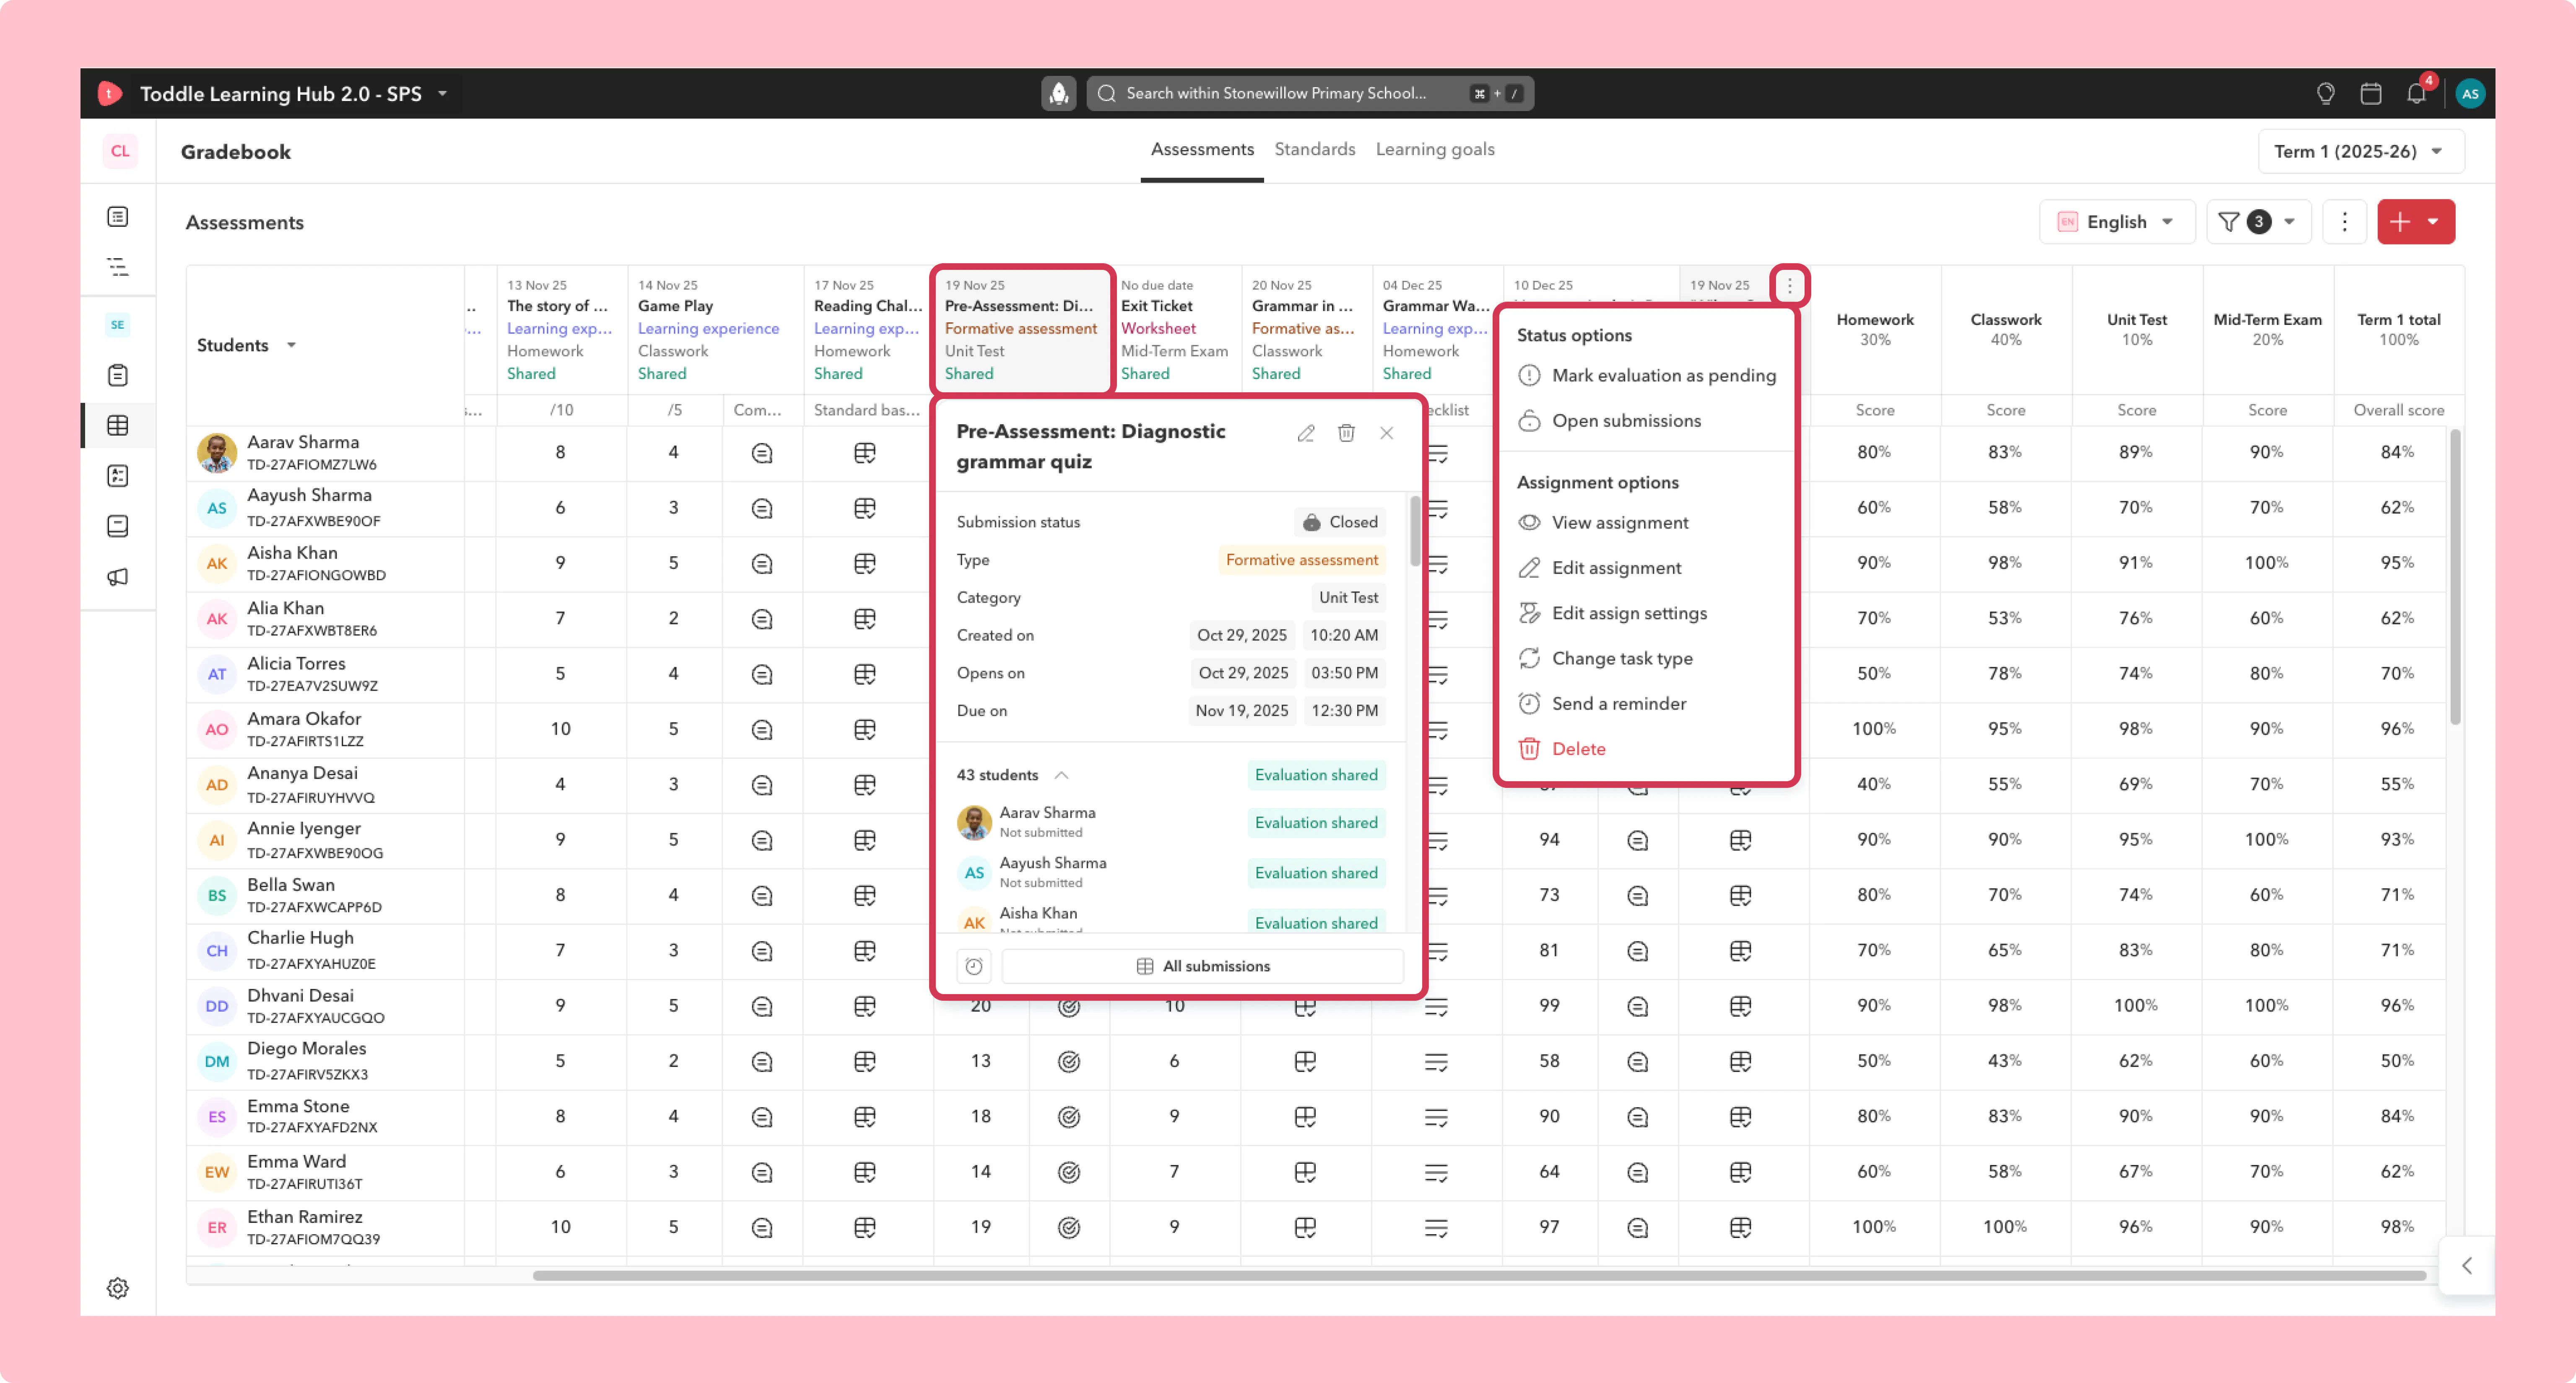2576x1383 pixels.
Task: Open settings gear in sidebar
Action: pos(118,1288)
